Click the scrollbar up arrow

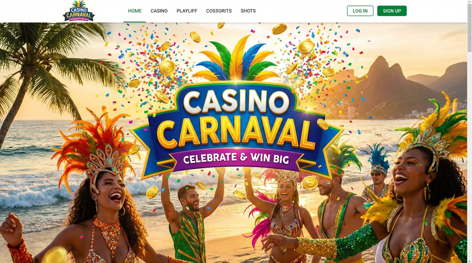(470, 2)
